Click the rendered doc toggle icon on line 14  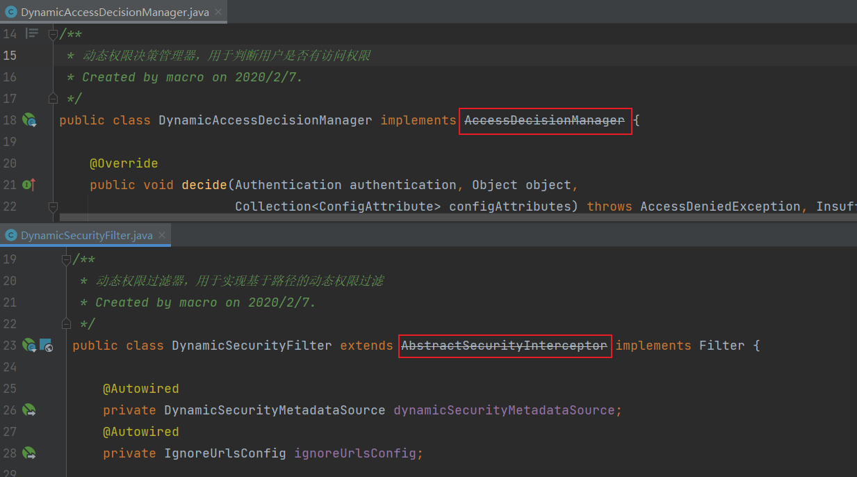[32, 33]
